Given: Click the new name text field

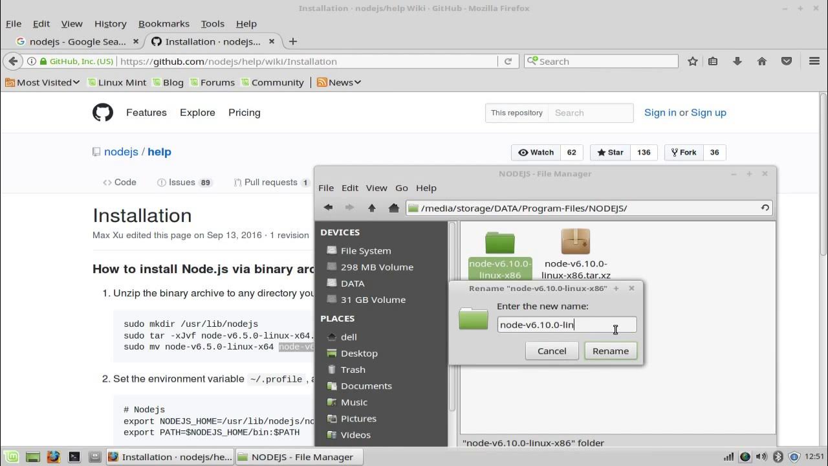Looking at the screenshot, I should [567, 325].
